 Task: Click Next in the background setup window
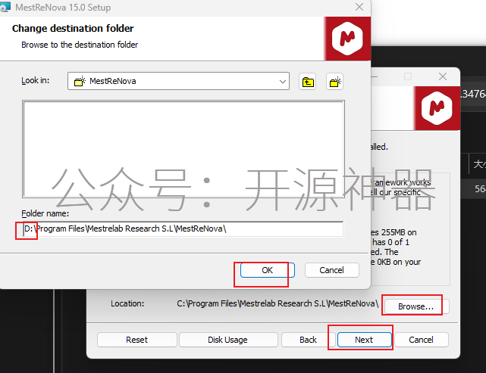coord(364,340)
